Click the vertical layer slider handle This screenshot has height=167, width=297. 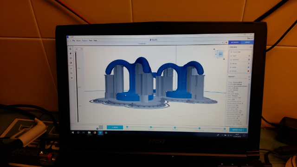tap(76, 52)
